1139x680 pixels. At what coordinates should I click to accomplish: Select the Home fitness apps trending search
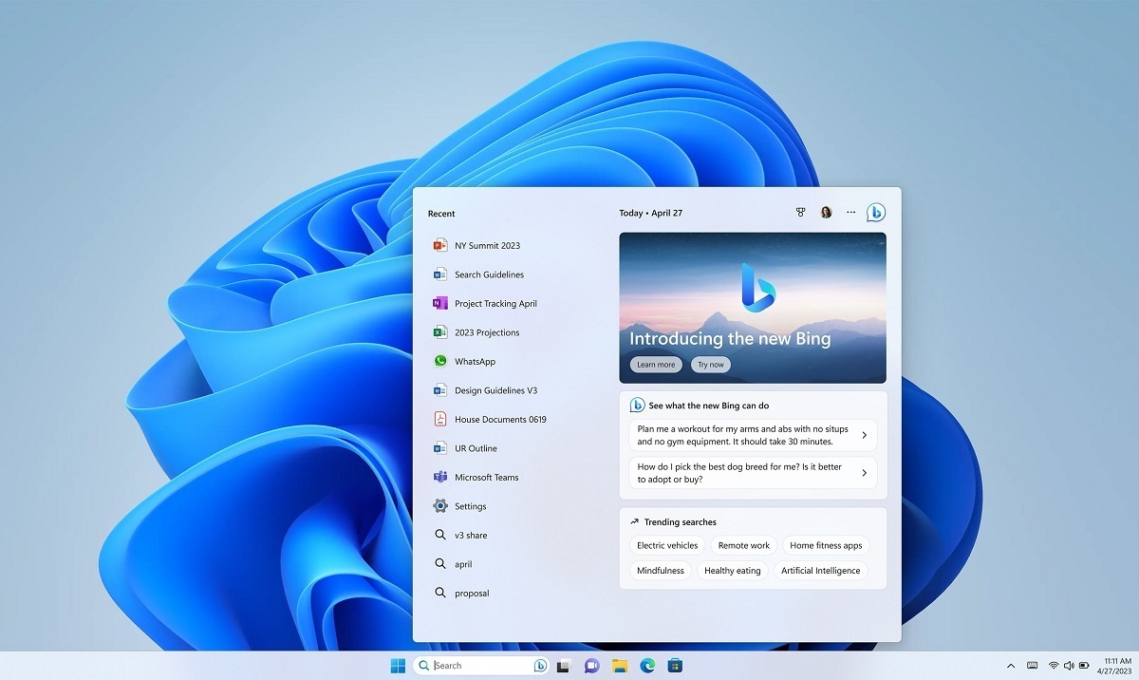[x=826, y=546]
